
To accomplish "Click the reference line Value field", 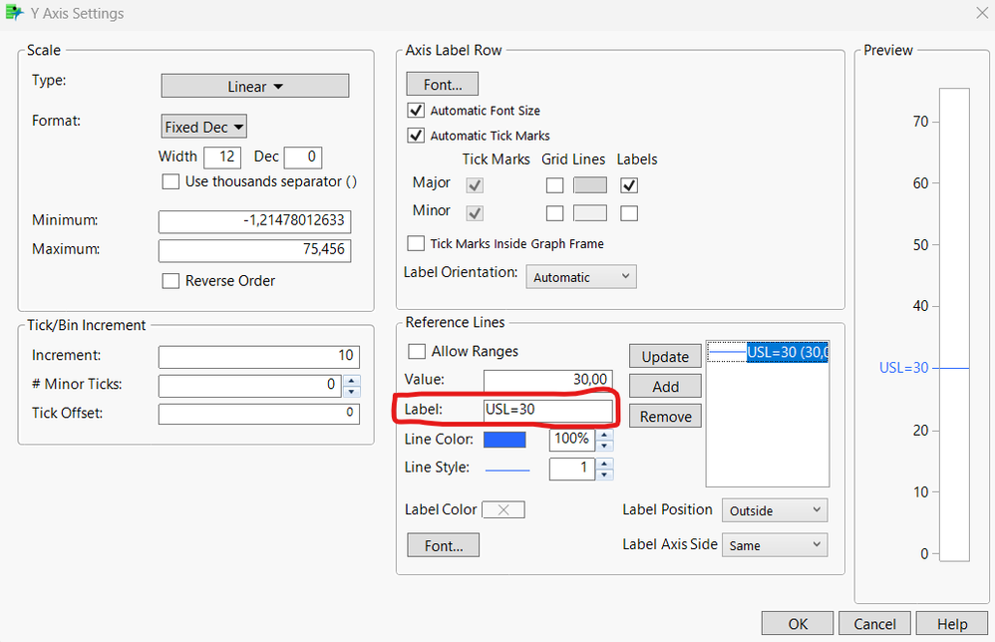I will click(548, 380).
